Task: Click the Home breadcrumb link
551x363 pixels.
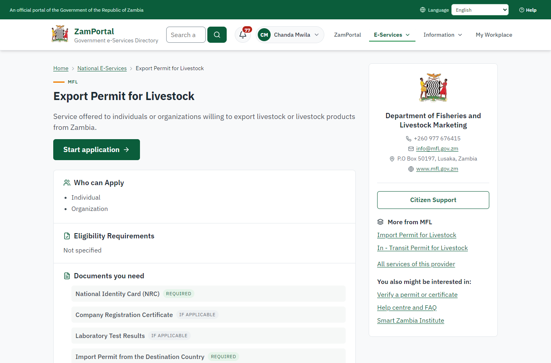Action: (61, 69)
